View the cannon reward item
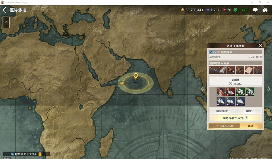 [x=240, y=70]
